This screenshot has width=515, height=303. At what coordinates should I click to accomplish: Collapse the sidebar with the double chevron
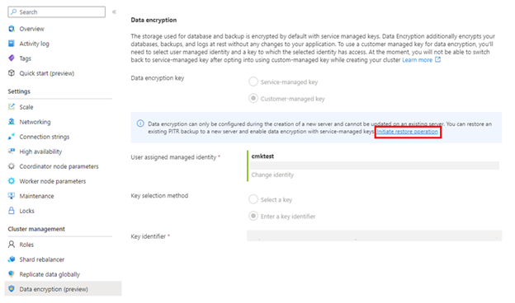pyautogui.click(x=114, y=12)
